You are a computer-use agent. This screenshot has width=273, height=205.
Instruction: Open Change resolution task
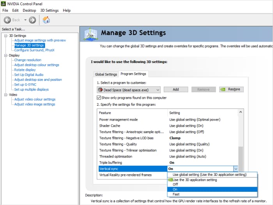coord(28,60)
